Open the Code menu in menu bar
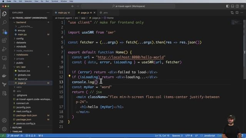The image size is (246, 138). coord(9,1)
